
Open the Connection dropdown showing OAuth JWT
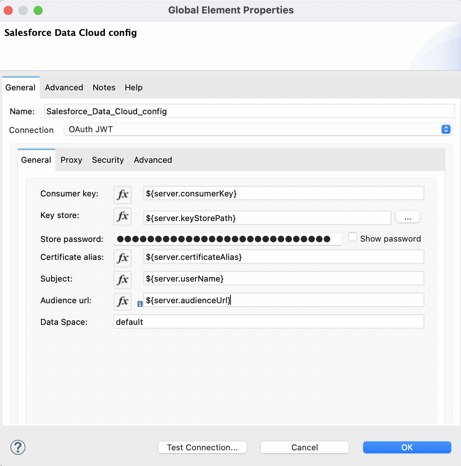click(x=445, y=129)
